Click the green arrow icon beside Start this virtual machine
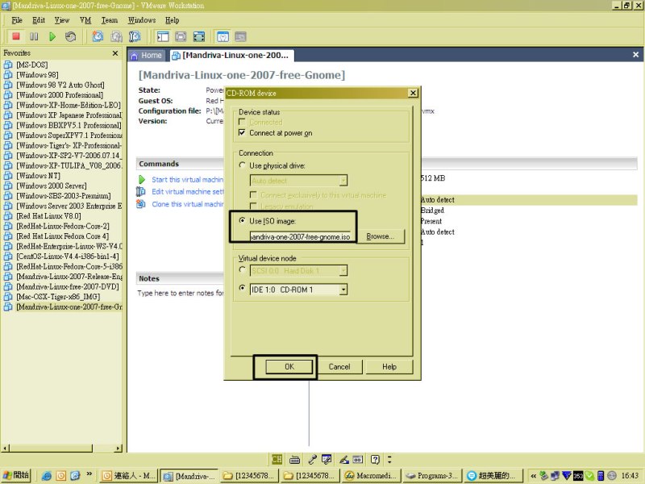Image resolution: width=645 pixels, height=484 pixels. [x=142, y=179]
